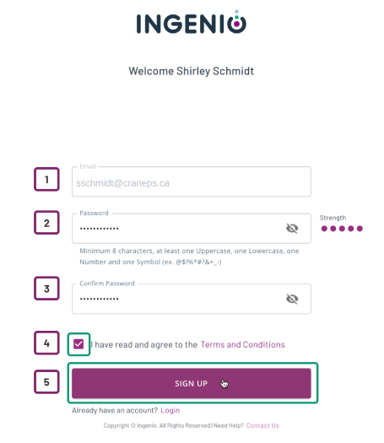This screenshot has height=443, width=384.
Task: Uncheck the Terms and Conditions agreement checkbox
Action: tap(78, 344)
